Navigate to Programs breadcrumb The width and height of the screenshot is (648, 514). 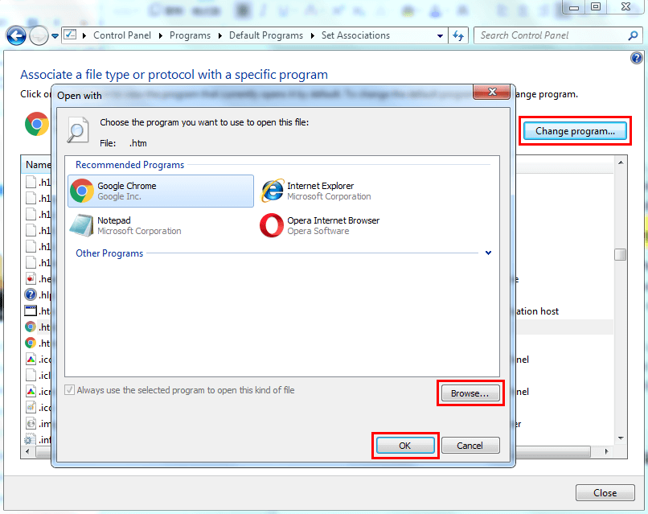coord(190,35)
